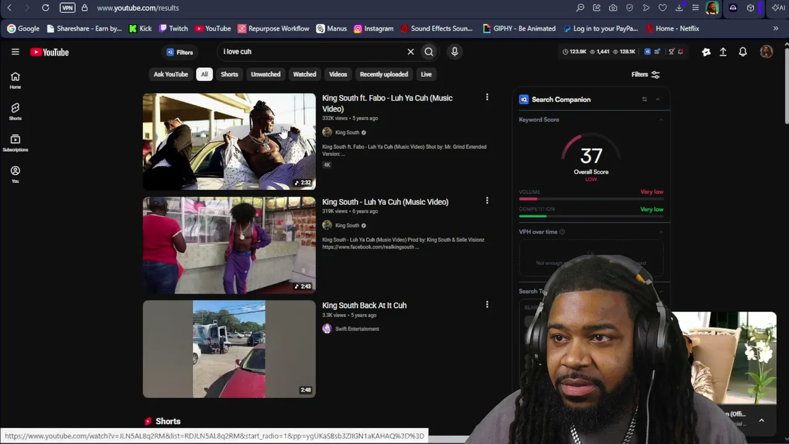Image resolution: width=789 pixels, height=444 pixels.
Task: Start voice search with the microphone
Action: pyautogui.click(x=454, y=52)
